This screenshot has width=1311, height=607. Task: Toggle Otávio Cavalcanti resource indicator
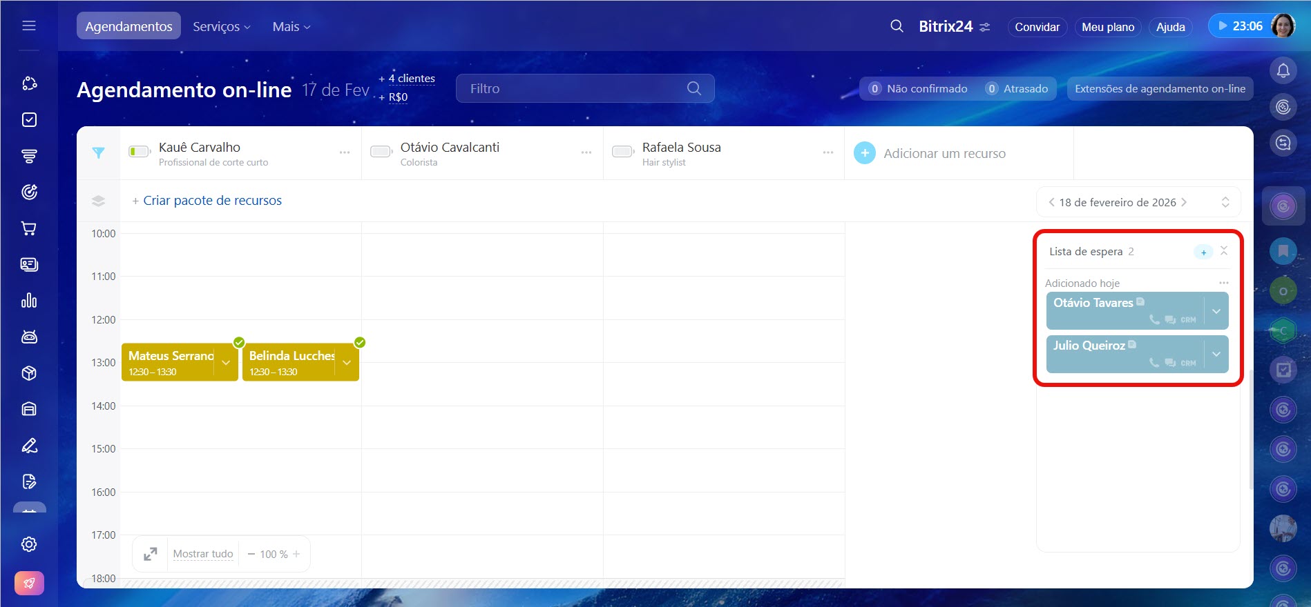click(x=381, y=152)
